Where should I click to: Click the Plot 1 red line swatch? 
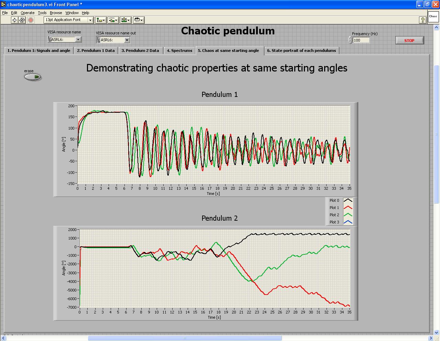(348, 208)
